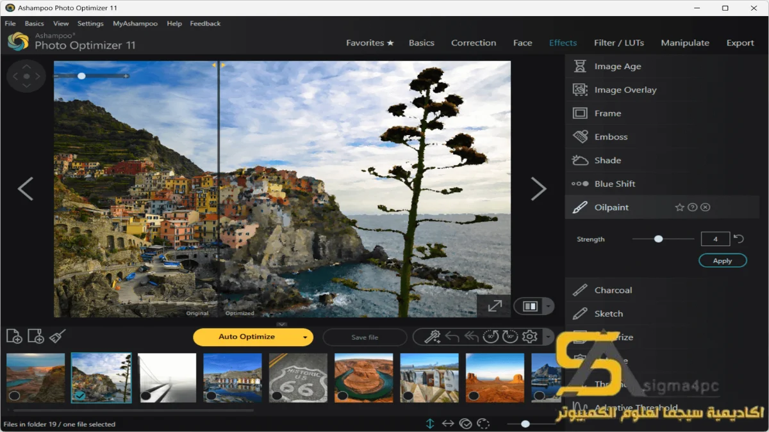Click the Auto Optimize button
The height and width of the screenshot is (432, 769).
(x=247, y=337)
